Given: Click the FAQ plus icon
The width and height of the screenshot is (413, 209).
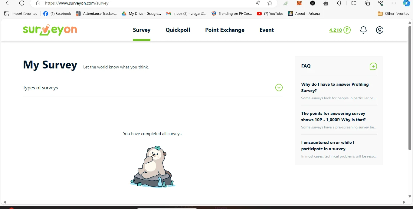Looking at the screenshot, I should coord(373,66).
